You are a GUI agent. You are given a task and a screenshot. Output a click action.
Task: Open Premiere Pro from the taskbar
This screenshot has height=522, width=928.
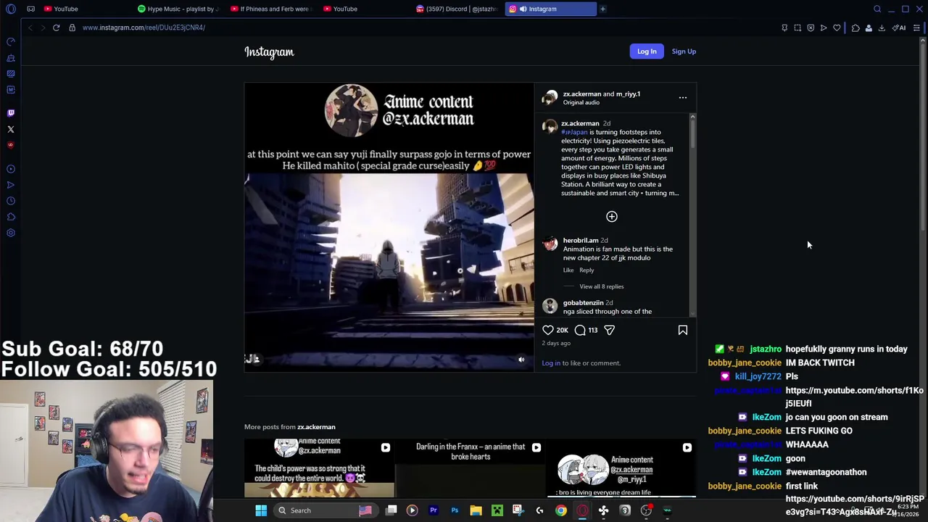pyautogui.click(x=434, y=510)
